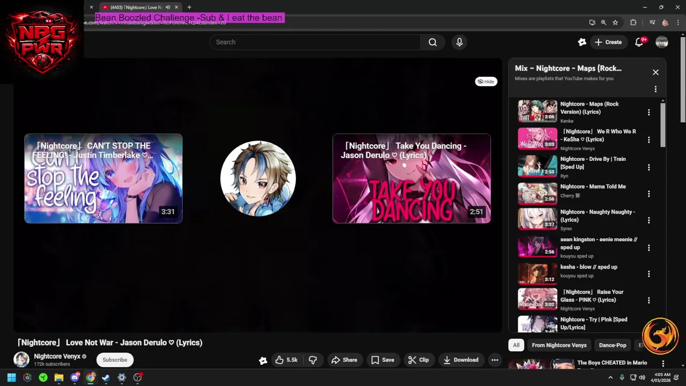Open Discord from the taskbar

click(x=74, y=377)
